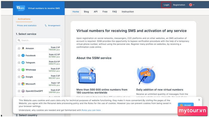This screenshot has width=209, height=118.
Task: Select the Amazon service name
Action: point(30,48)
